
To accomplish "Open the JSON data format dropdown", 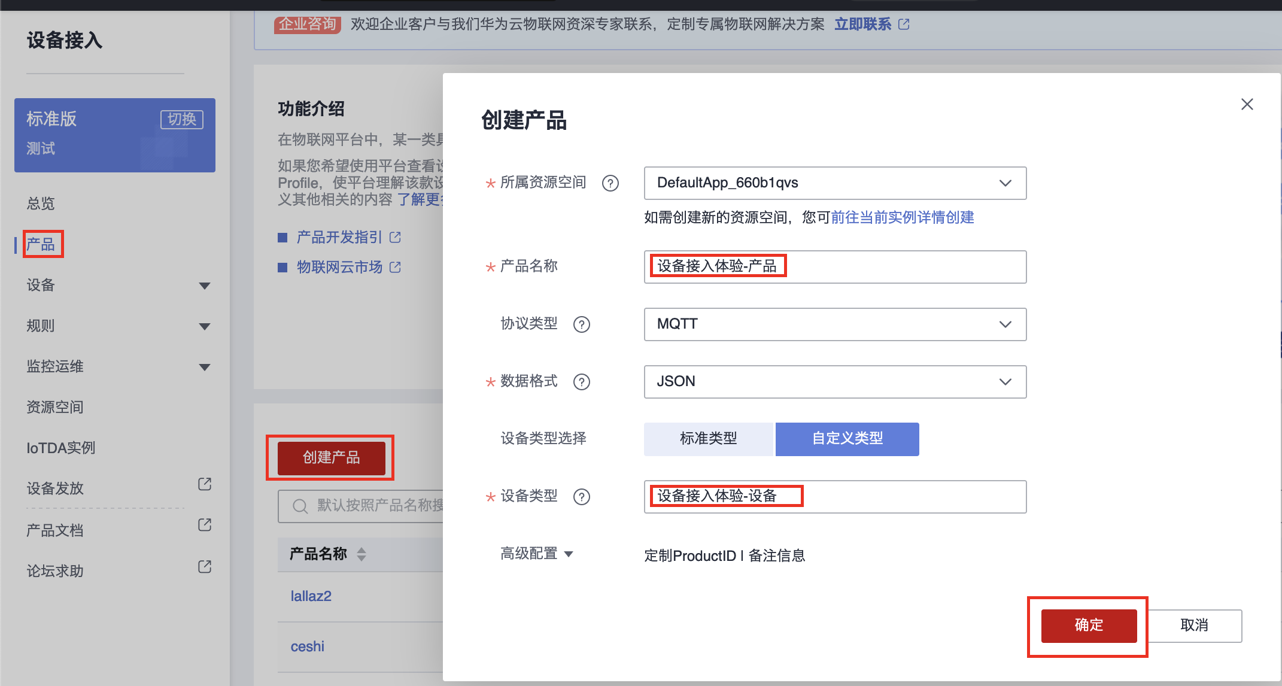I will (834, 382).
